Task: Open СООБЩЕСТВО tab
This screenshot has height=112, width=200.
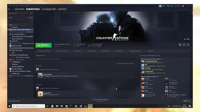Action: [49, 9]
